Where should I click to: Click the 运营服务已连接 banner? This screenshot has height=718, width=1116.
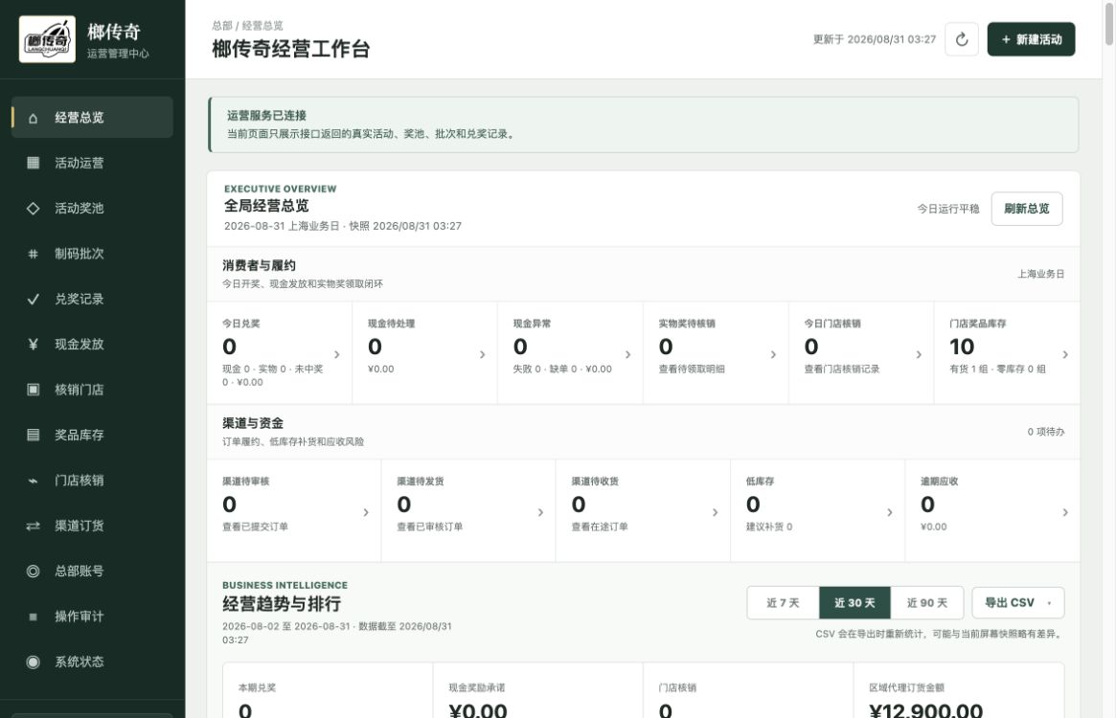tap(644, 124)
